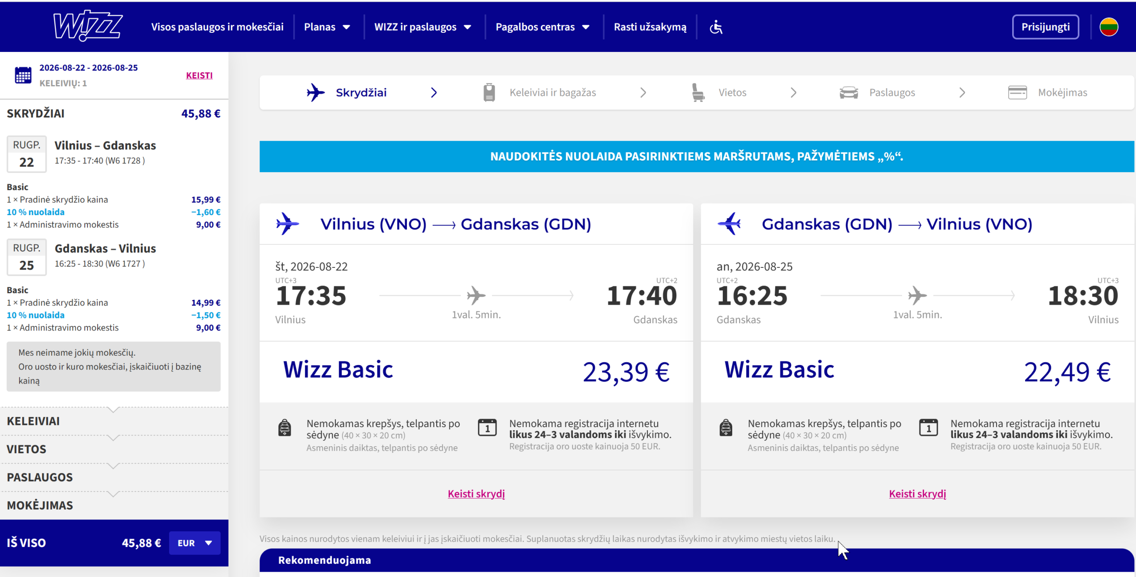The width and height of the screenshot is (1136, 577).
Task: Click the second 10 % nuolaida line (−1,50 €)
Action: point(114,315)
